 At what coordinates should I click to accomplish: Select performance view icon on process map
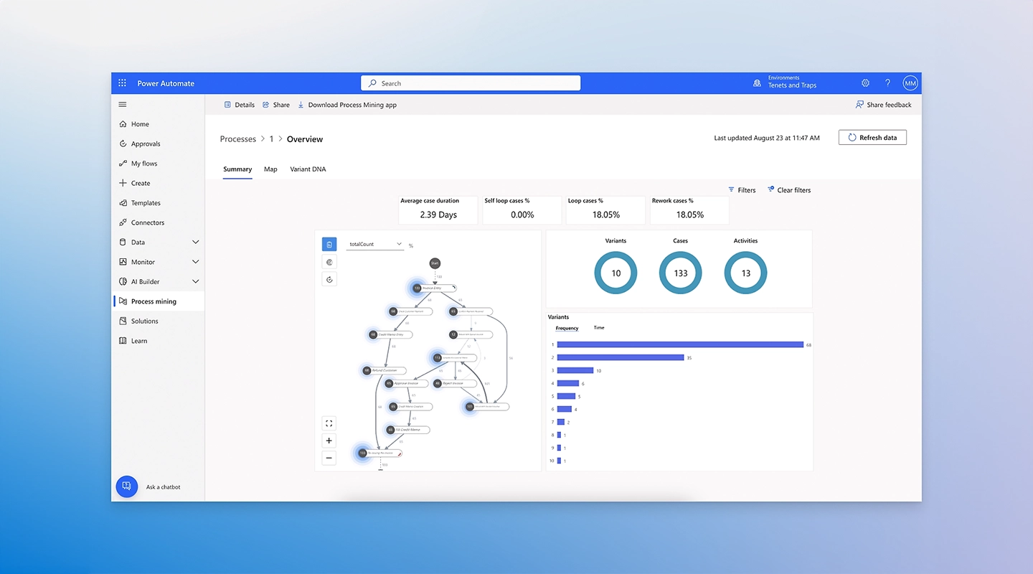[329, 262]
